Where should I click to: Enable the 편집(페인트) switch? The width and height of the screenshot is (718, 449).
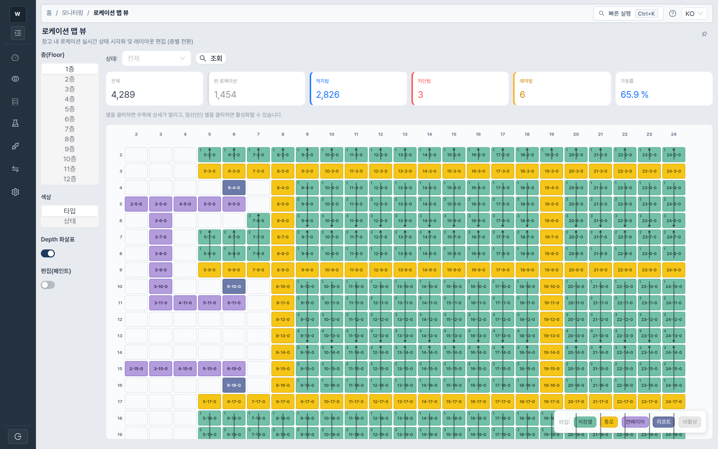(x=48, y=285)
